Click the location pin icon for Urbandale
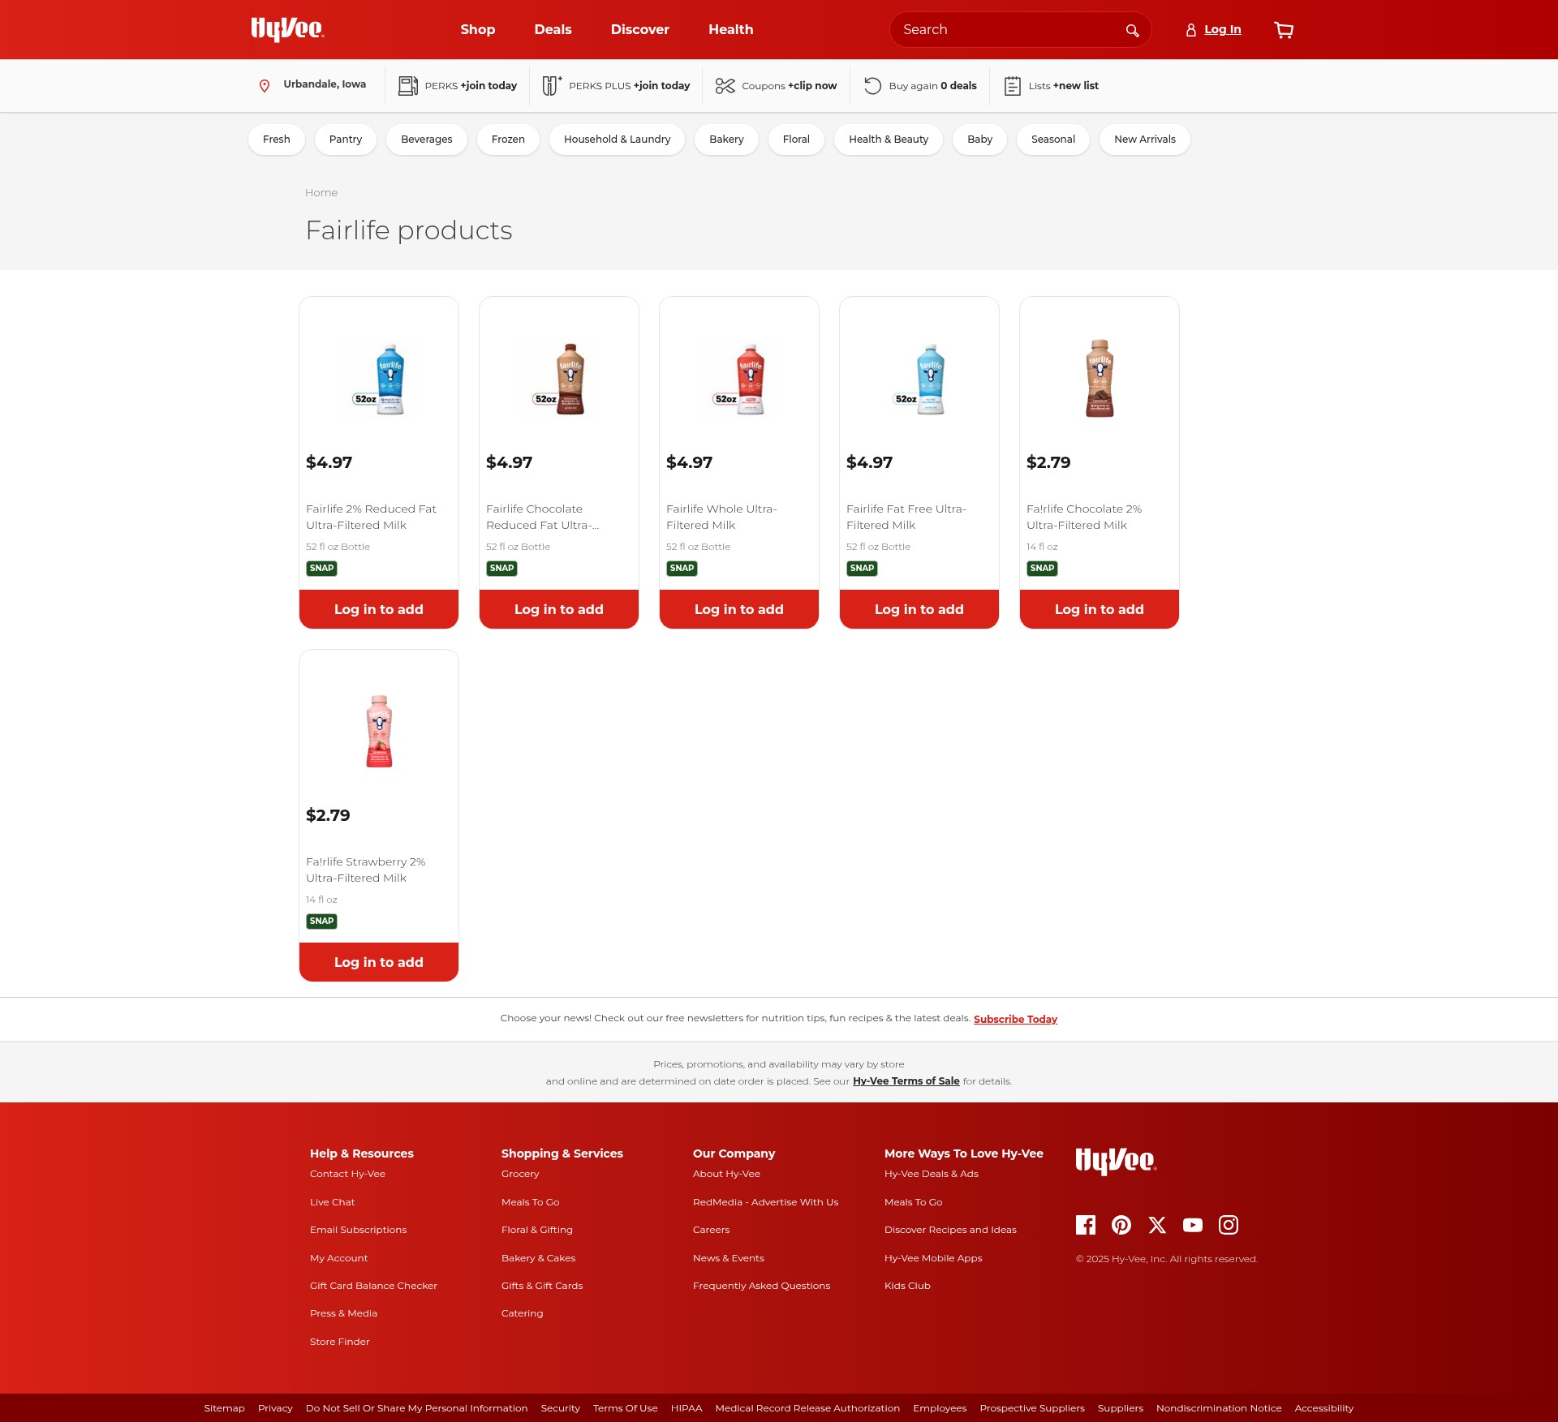1558x1422 pixels. pos(265,86)
